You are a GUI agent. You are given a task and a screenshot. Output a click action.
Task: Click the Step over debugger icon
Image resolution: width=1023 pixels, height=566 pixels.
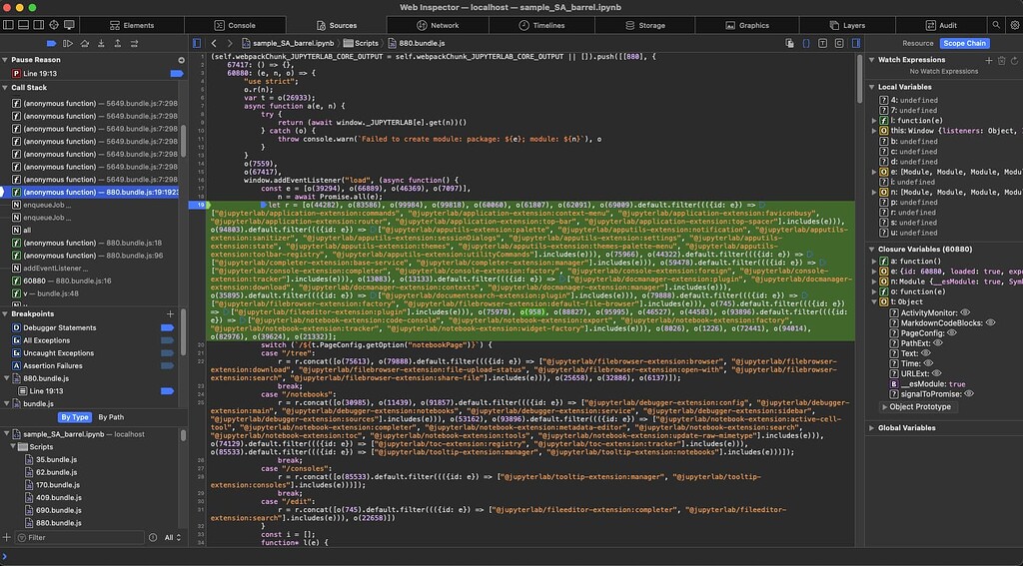pyautogui.click(x=85, y=43)
